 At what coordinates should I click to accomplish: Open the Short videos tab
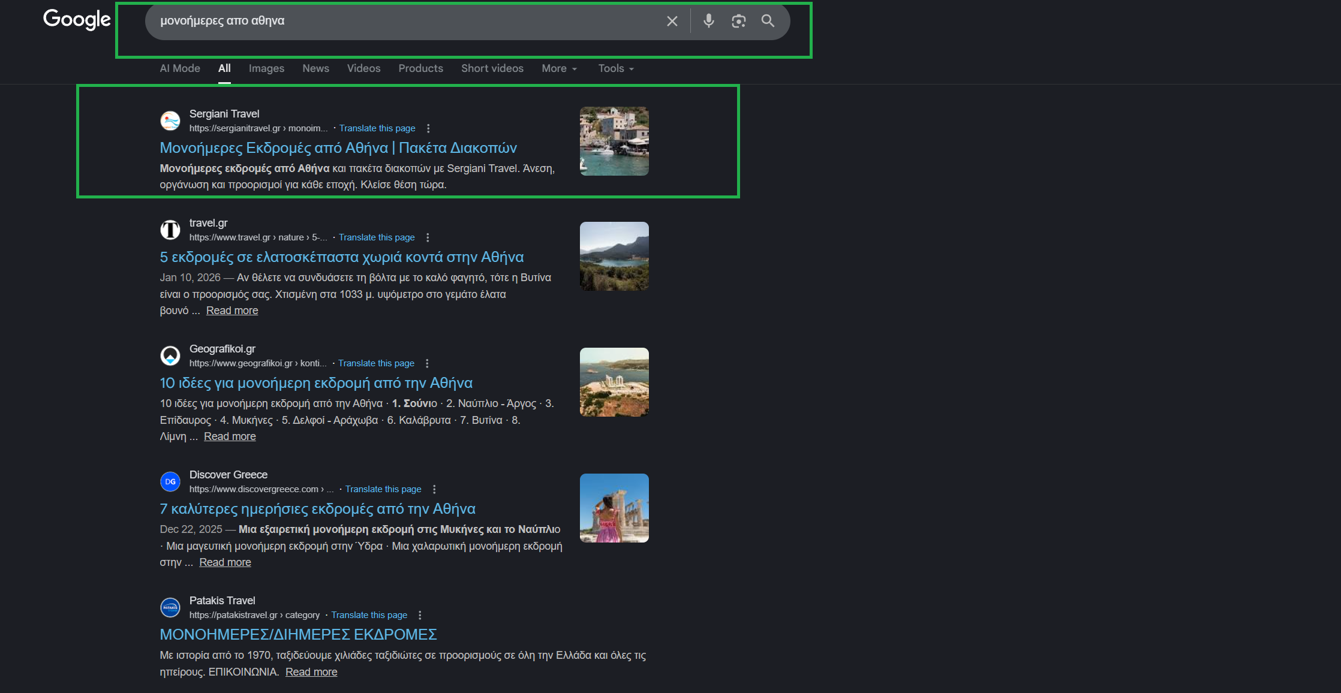pos(492,68)
